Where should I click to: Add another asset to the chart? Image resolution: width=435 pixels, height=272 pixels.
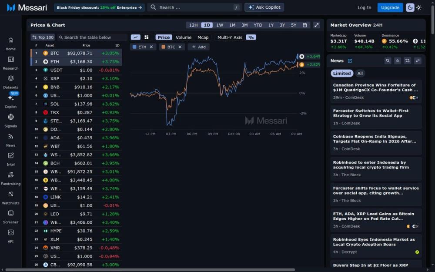click(x=199, y=47)
